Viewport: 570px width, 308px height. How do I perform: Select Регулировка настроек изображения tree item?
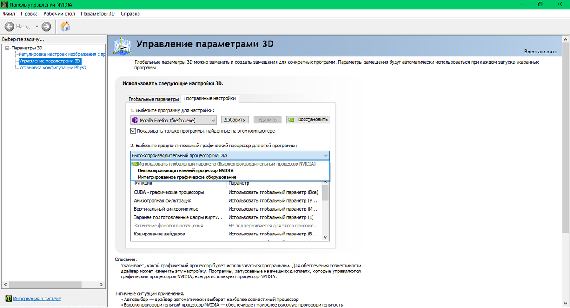click(62, 54)
